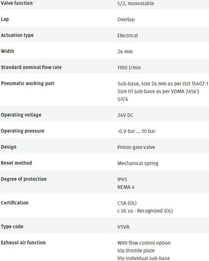
Task: Select the '1100 l/min' flow rate value
Action: [129, 68]
